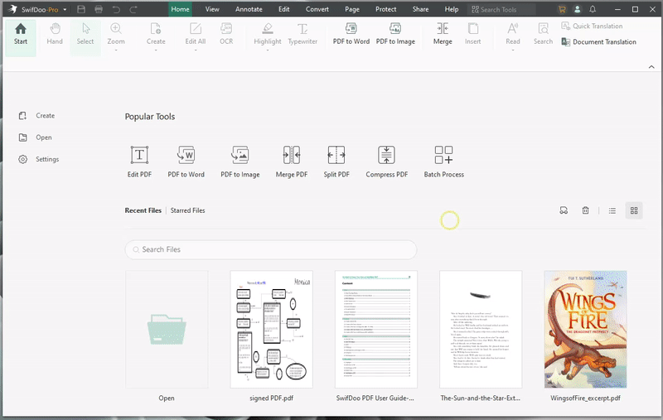The height and width of the screenshot is (420, 663).
Task: Open the Help tab
Action: pos(451,9)
